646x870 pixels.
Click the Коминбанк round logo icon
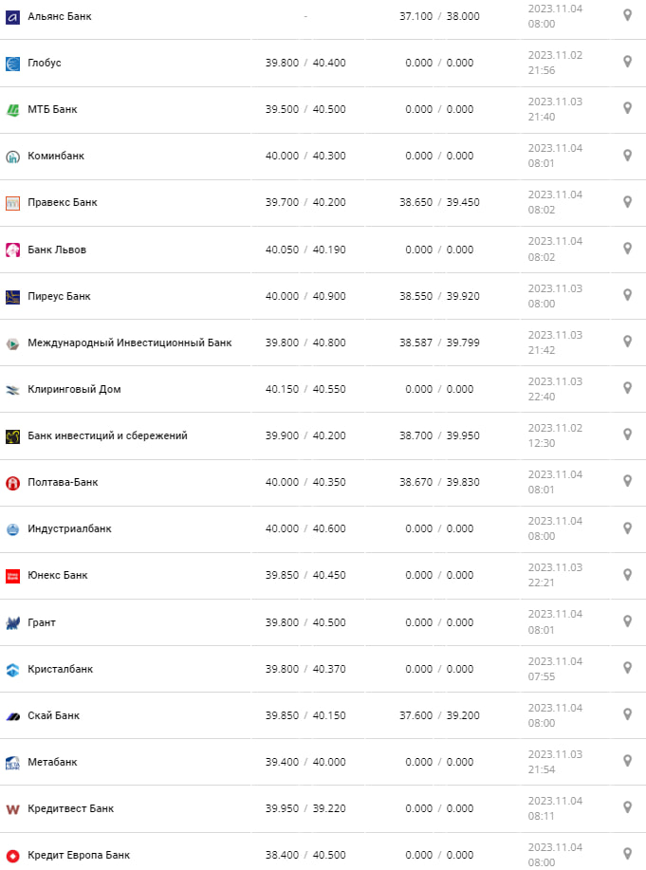(12, 156)
